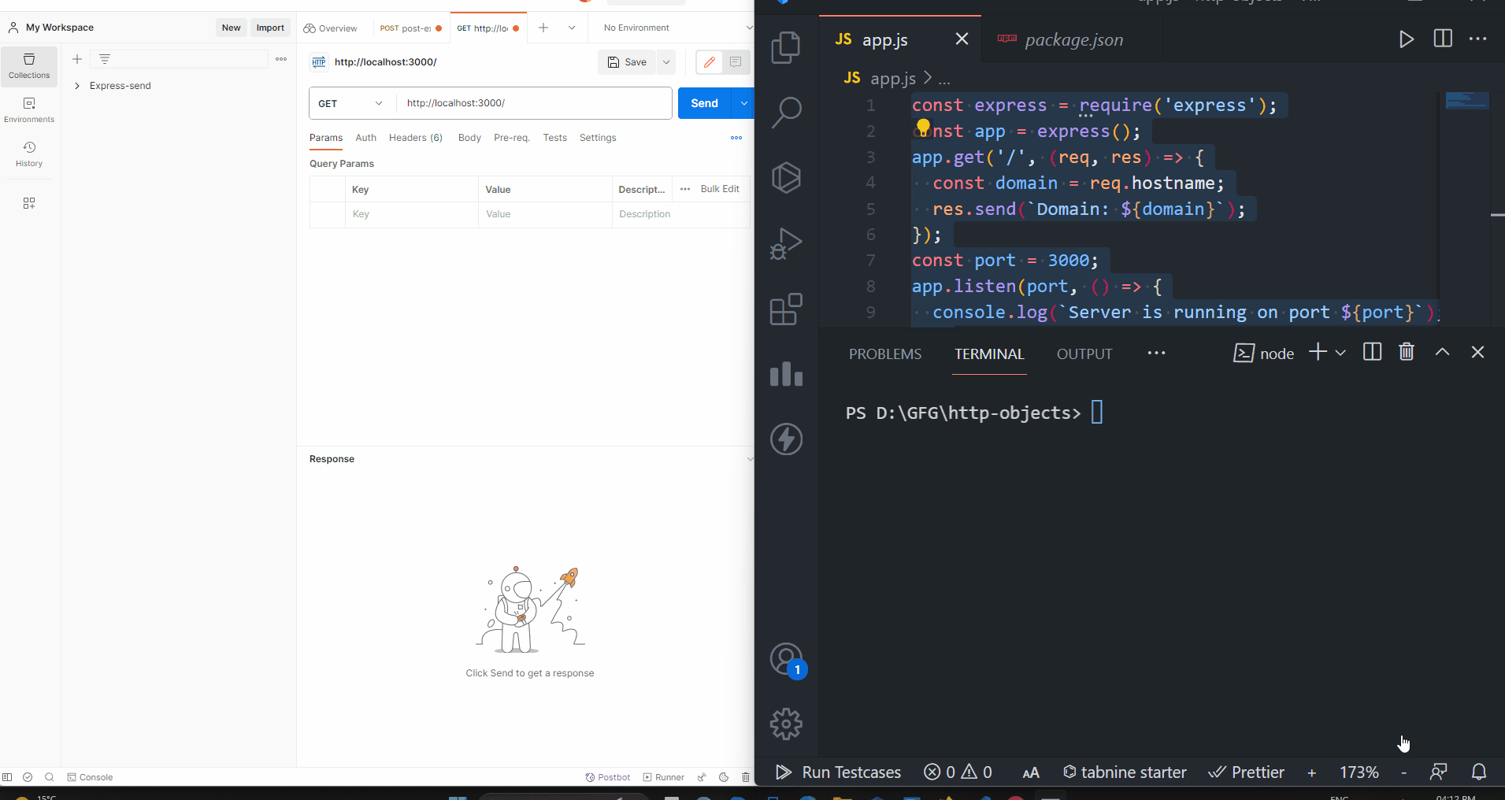Viewport: 1505px width, 800px height.
Task: Open the Postman trash from the footer
Action: pyautogui.click(x=746, y=777)
